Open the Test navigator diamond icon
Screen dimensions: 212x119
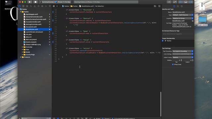click(x=38, y=6)
